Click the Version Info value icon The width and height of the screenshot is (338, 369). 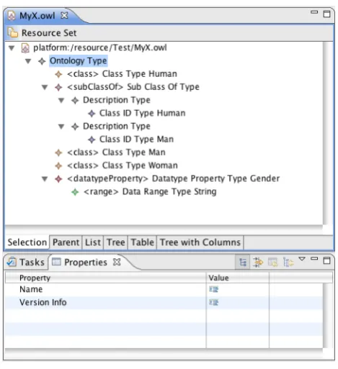tap(213, 303)
